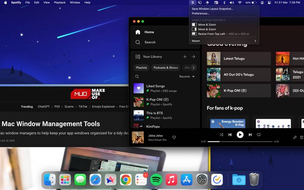Click the Jalsa Jalsa album art
This screenshot has width=304, height=190.
[x=138, y=137]
